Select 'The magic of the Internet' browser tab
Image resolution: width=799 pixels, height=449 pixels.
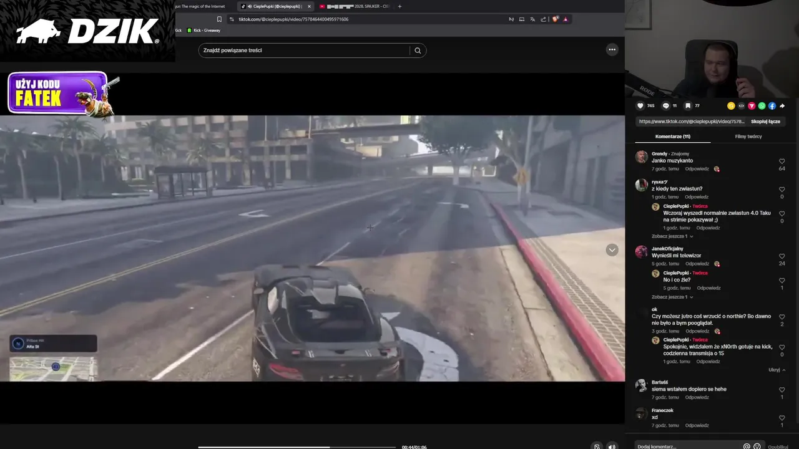[200, 6]
